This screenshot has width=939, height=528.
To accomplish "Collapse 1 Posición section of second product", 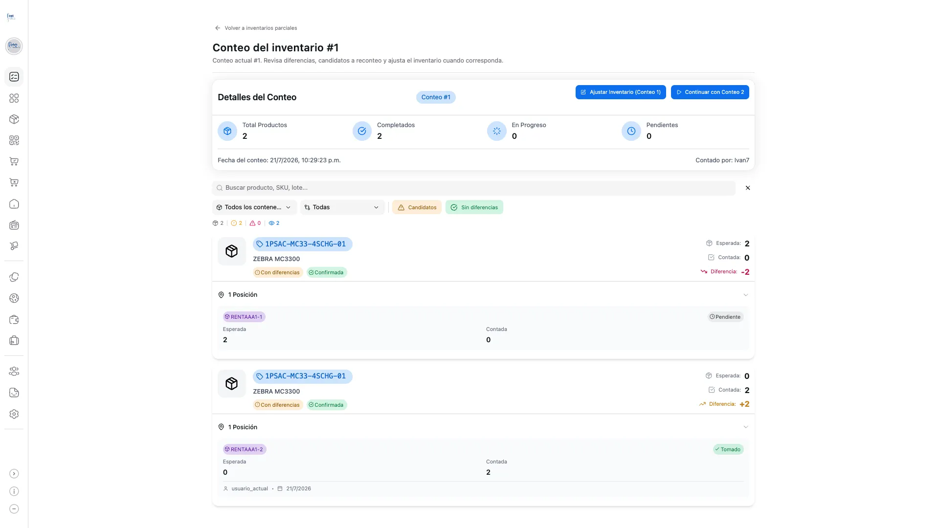I will point(483,427).
